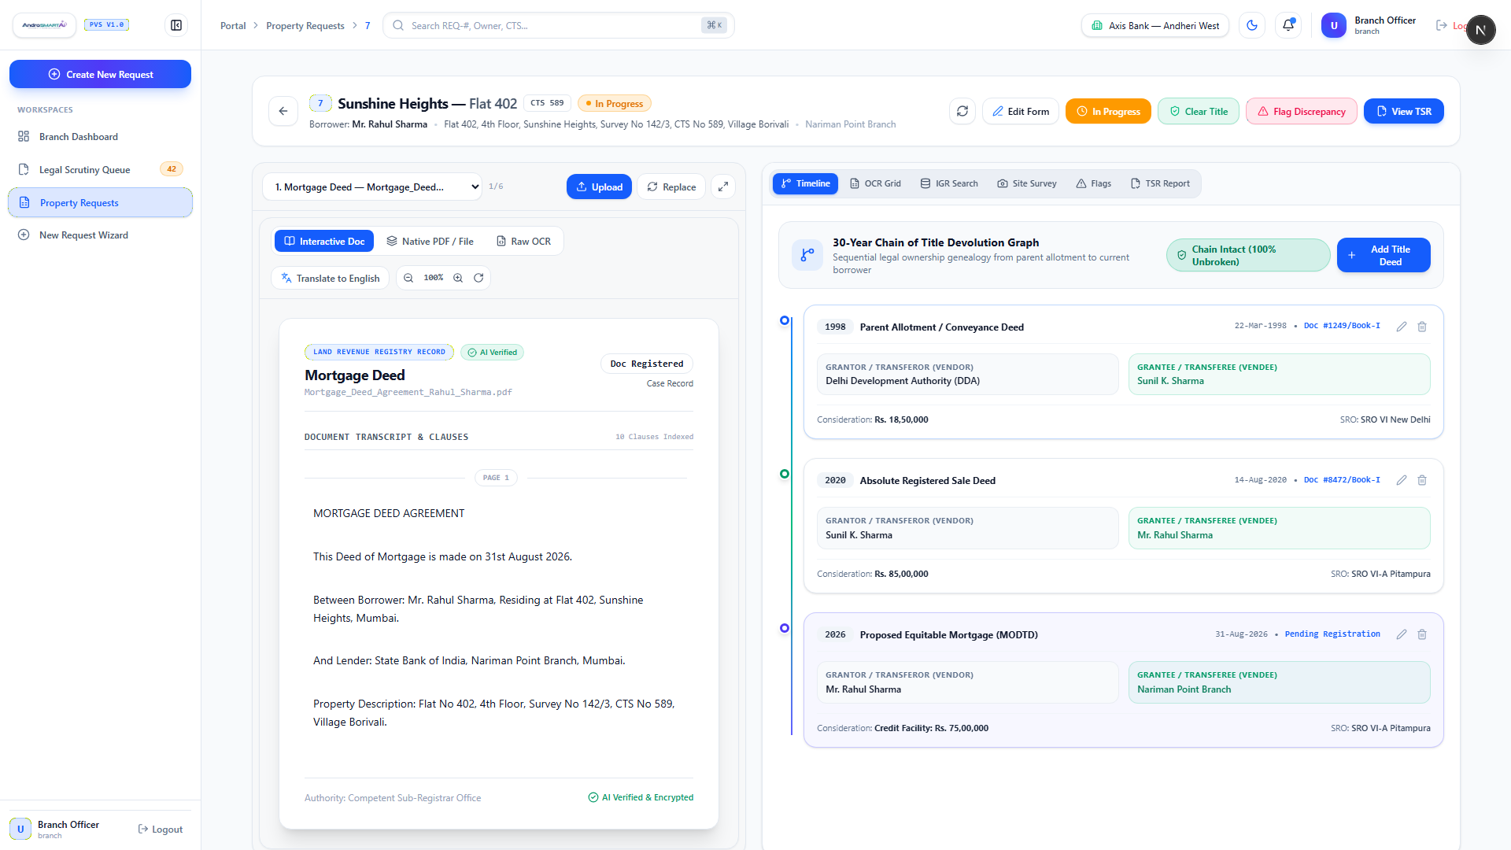Open Branch Dashboard workspace
This screenshot has height=850, width=1511.
point(100,137)
